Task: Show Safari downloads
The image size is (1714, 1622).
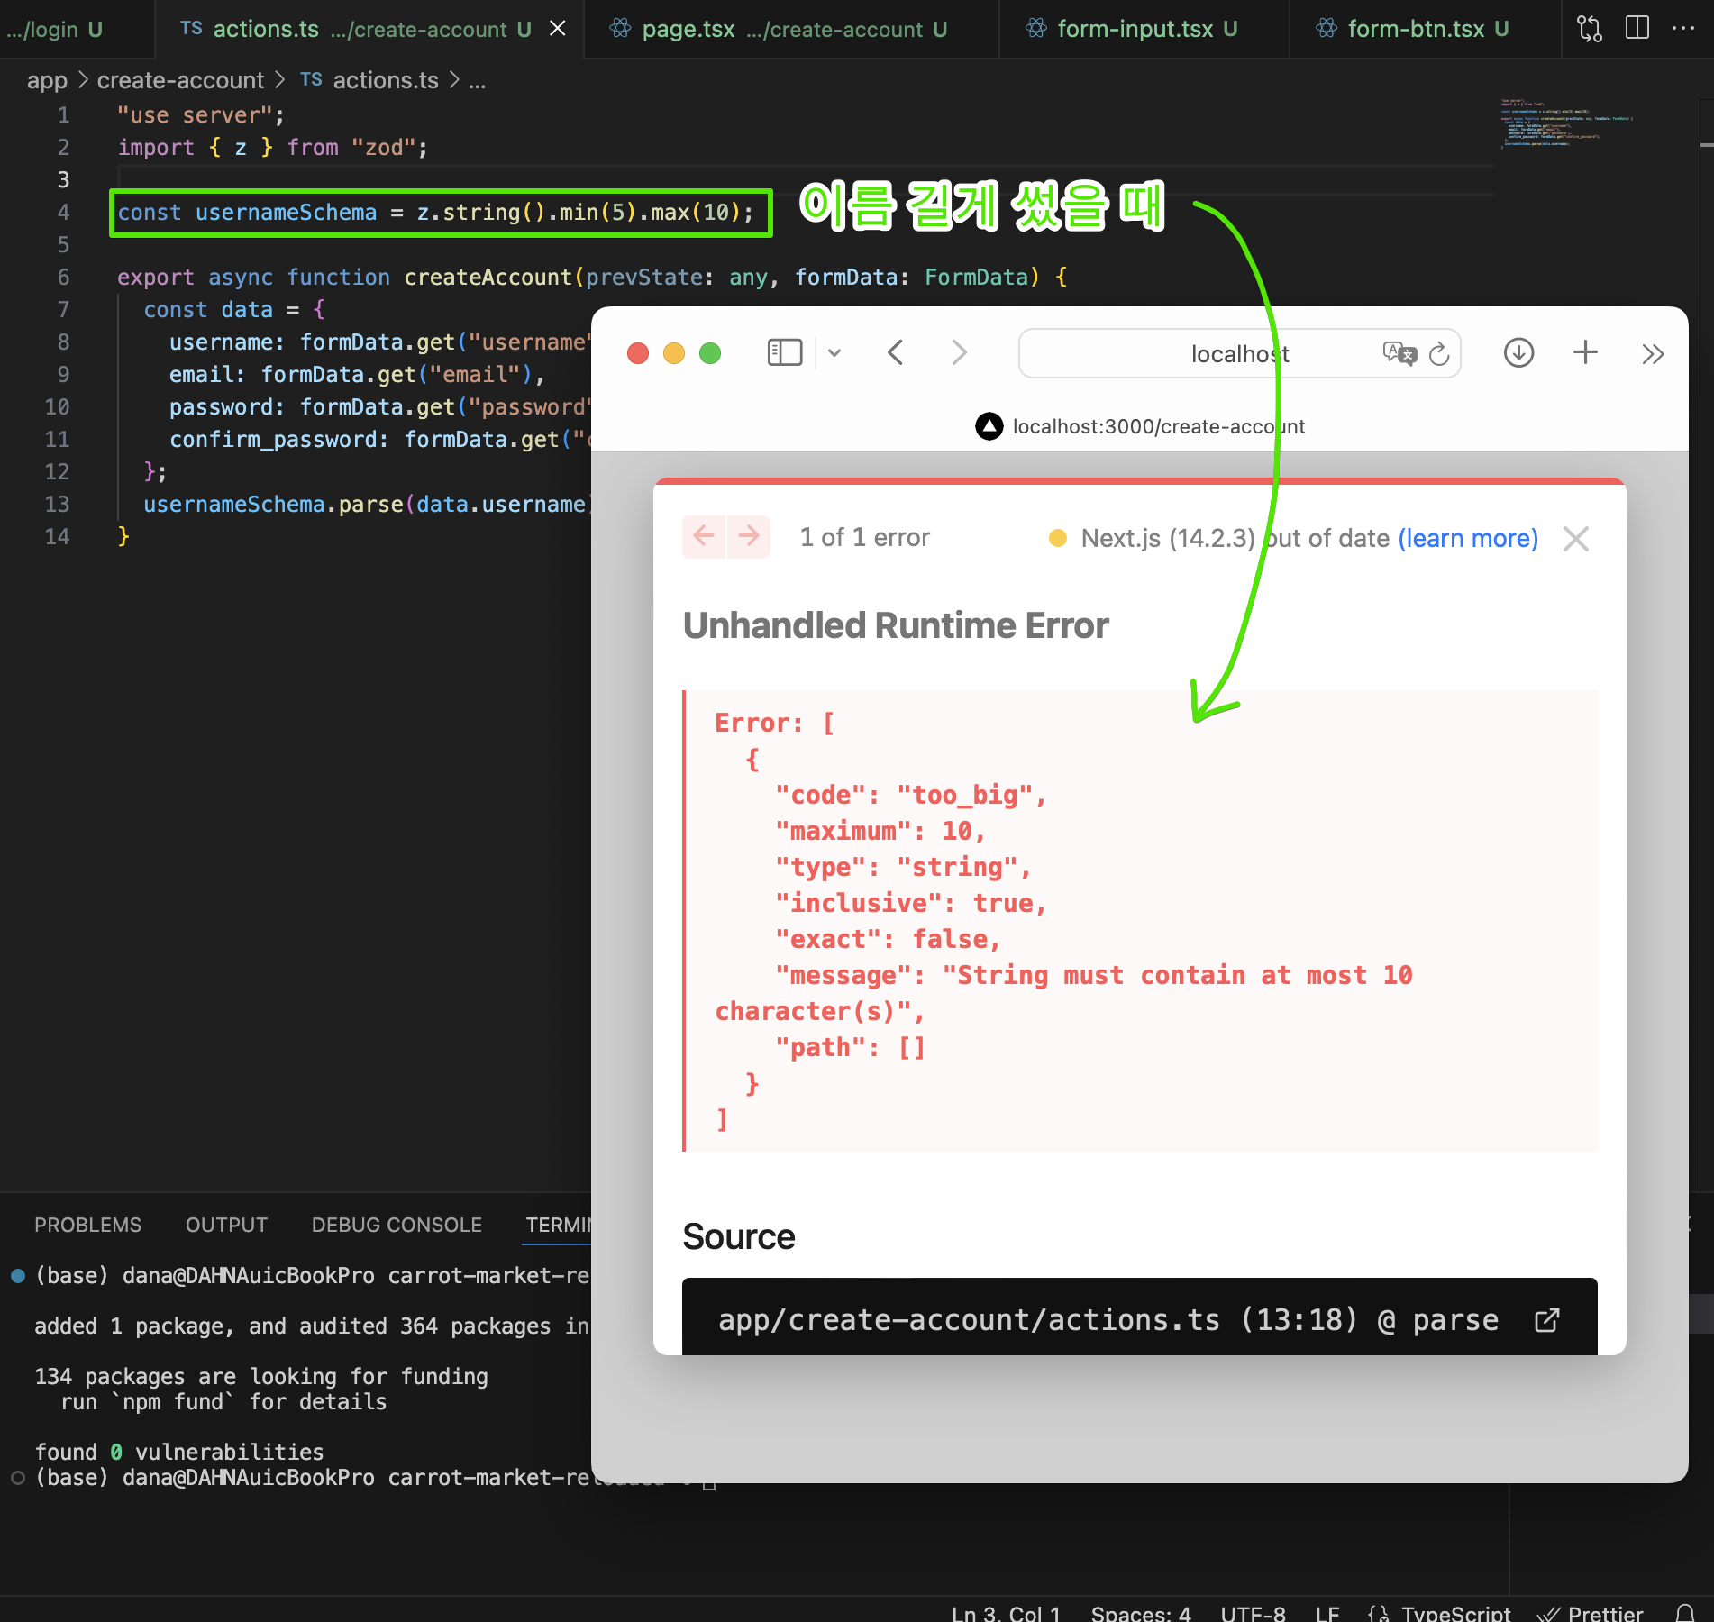Action: pyautogui.click(x=1518, y=353)
